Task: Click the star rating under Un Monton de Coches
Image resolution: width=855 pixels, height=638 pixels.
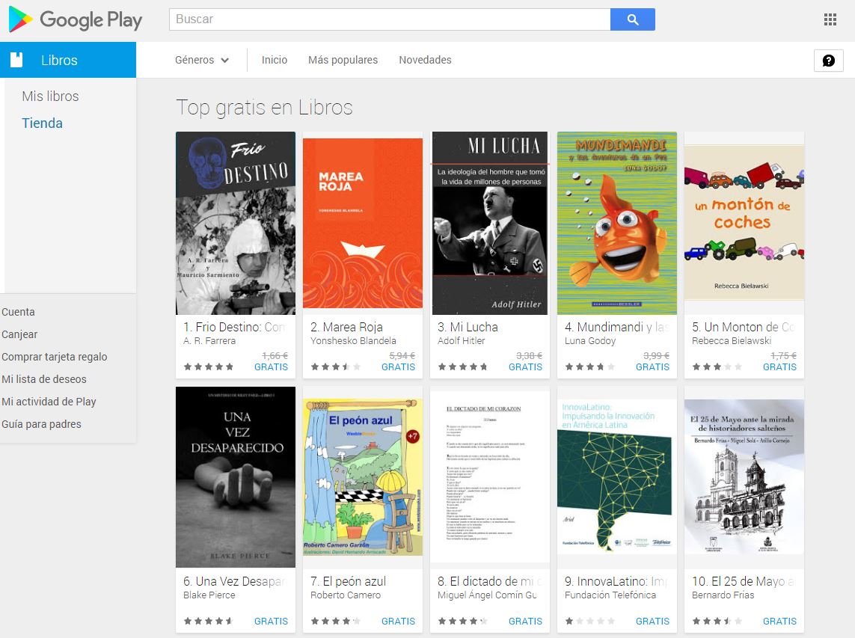Action: tap(717, 367)
